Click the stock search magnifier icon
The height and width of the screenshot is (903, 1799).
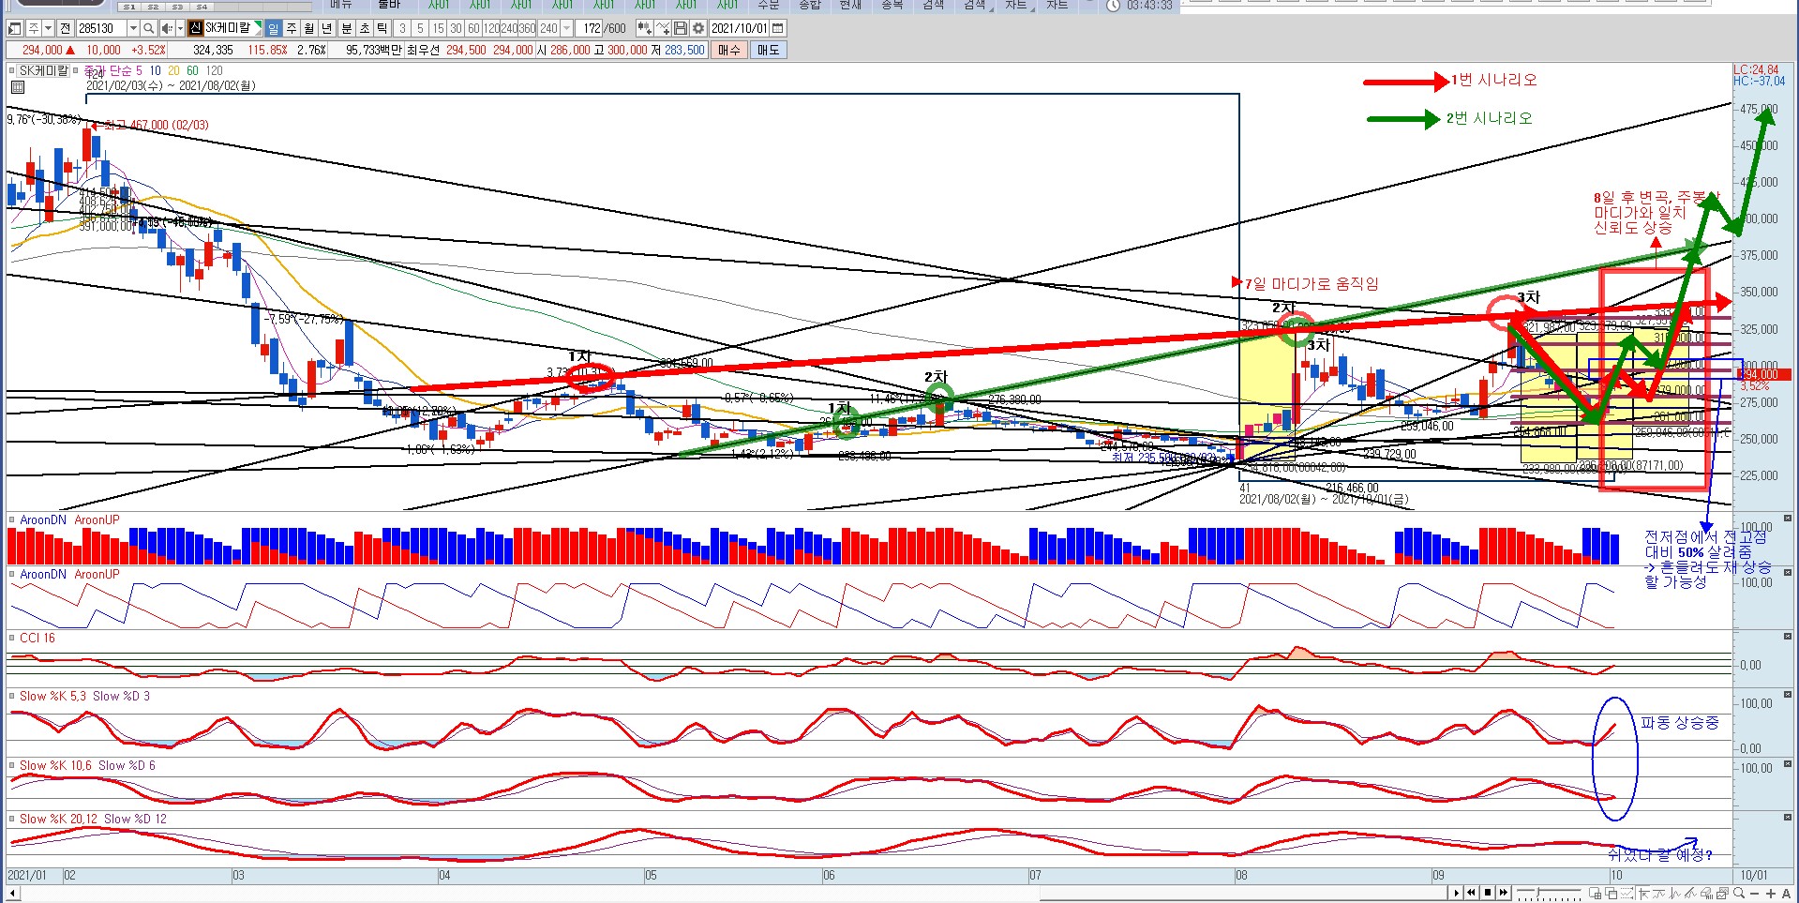(x=148, y=28)
